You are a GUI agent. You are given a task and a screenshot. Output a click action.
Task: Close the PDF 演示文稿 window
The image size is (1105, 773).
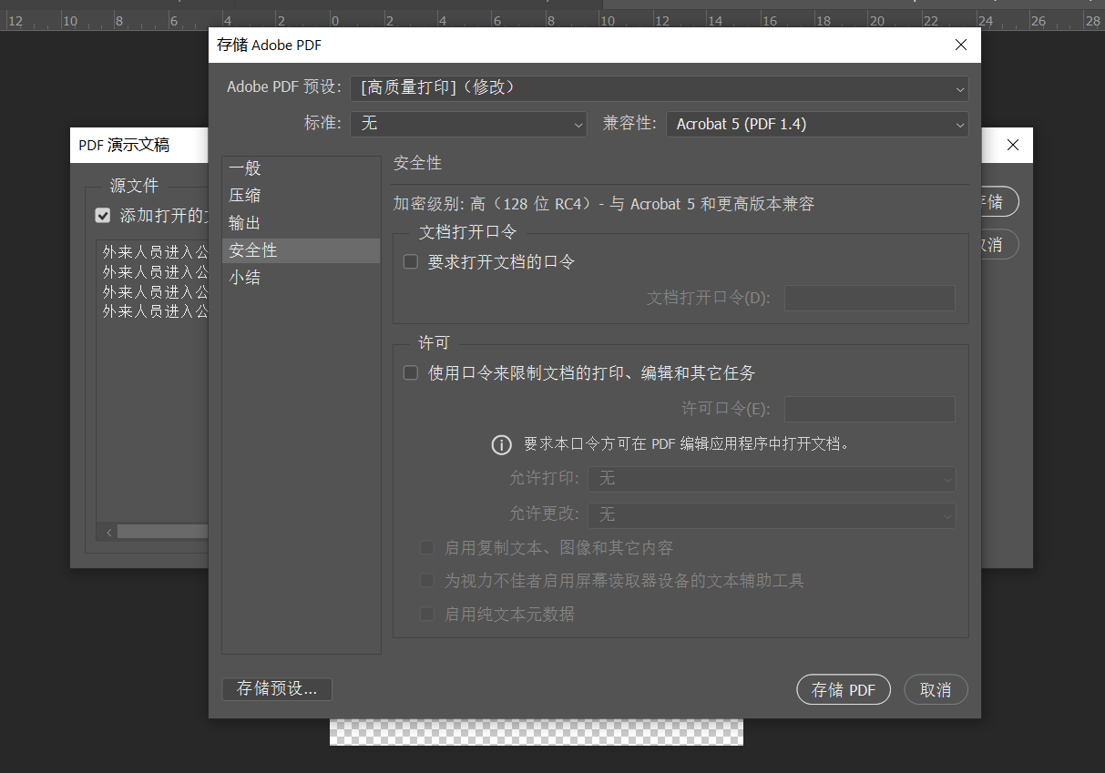pos(1013,145)
